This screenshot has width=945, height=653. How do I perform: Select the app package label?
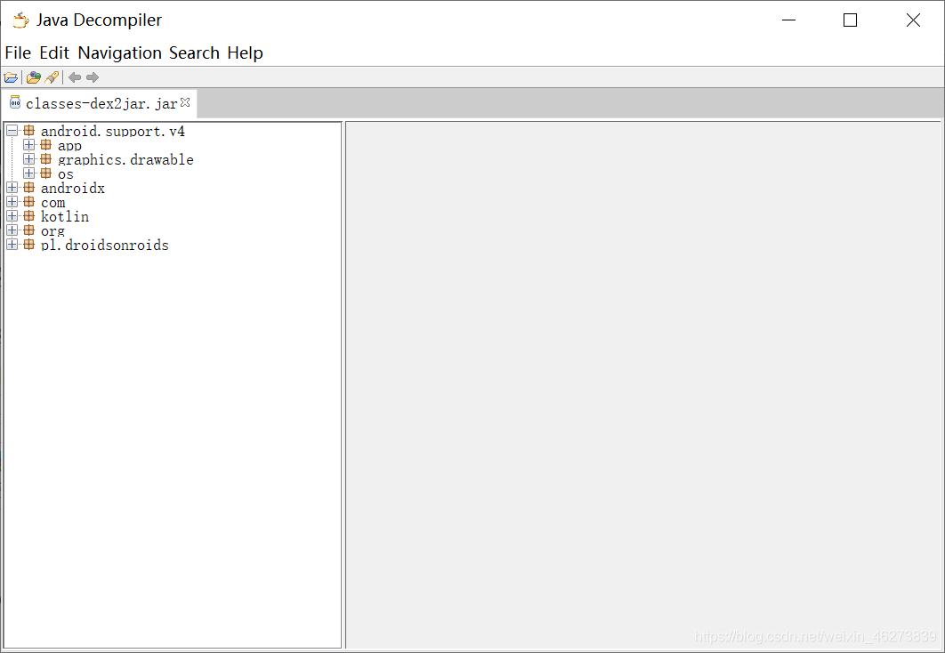click(x=69, y=145)
